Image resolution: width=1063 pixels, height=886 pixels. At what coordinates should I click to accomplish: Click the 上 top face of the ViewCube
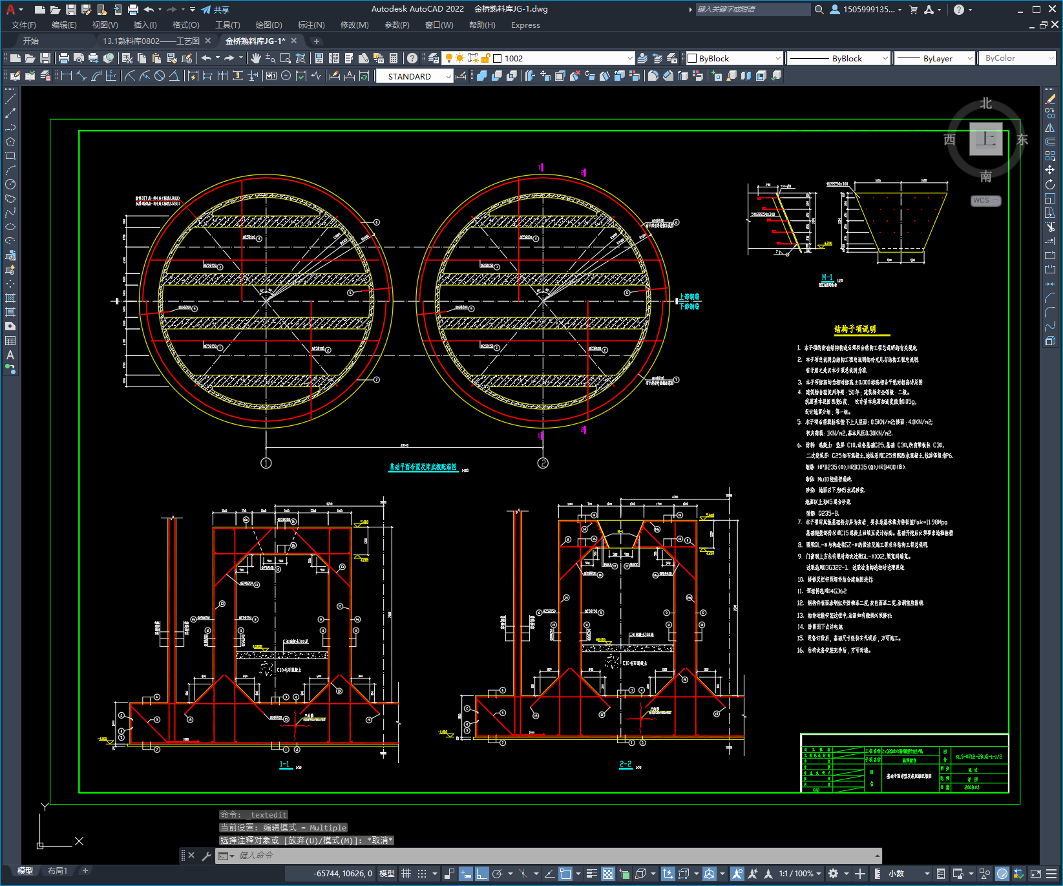(985, 139)
